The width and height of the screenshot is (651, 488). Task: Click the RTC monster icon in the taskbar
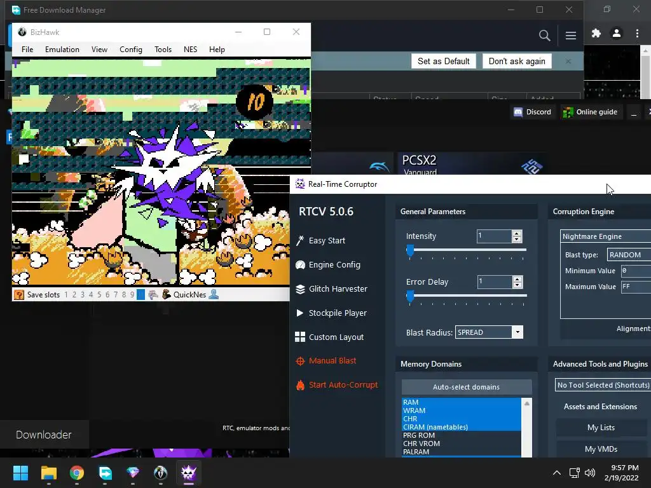pos(188,473)
